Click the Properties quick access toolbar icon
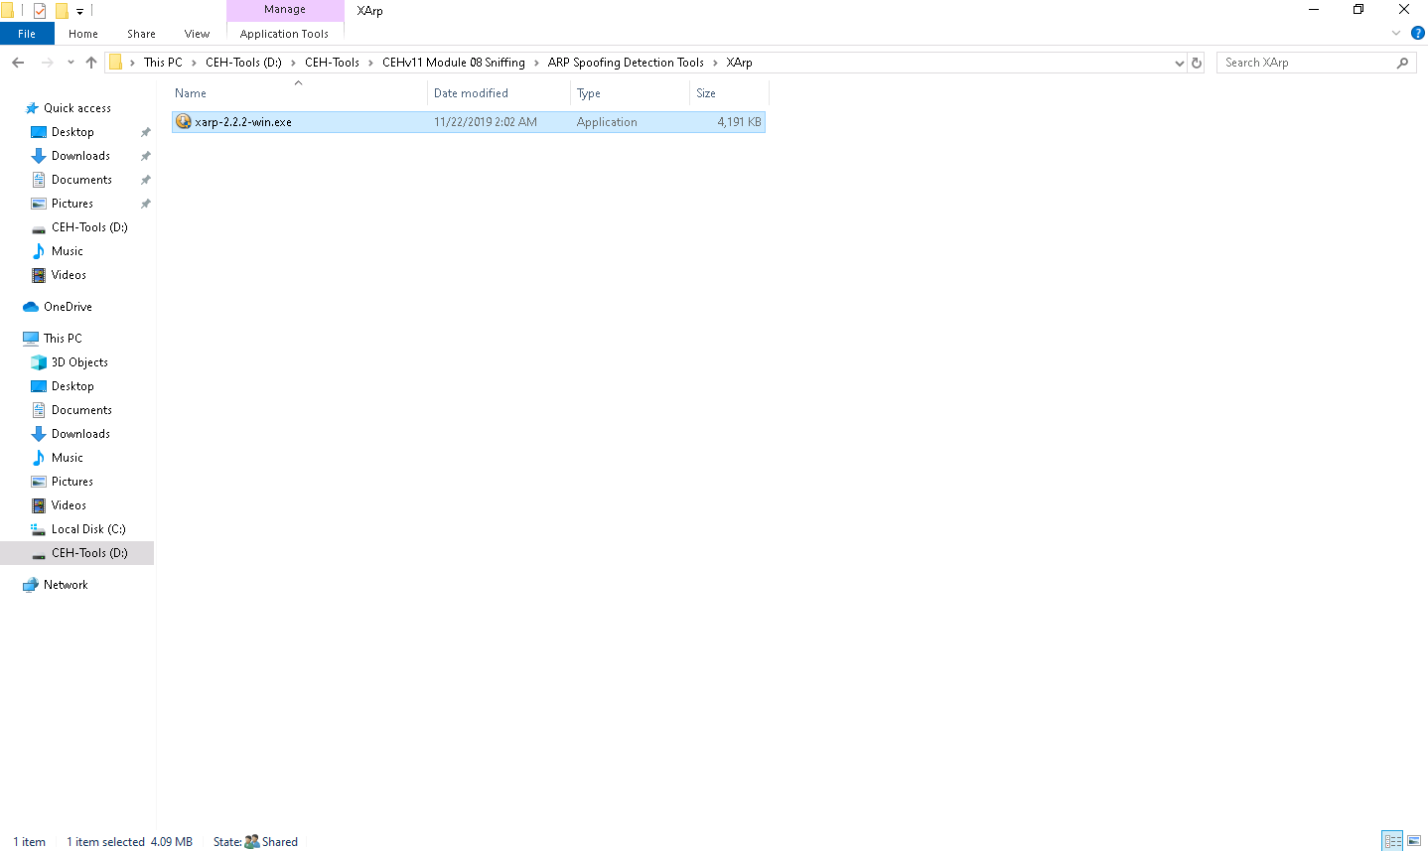1428x851 pixels. pyautogui.click(x=40, y=11)
